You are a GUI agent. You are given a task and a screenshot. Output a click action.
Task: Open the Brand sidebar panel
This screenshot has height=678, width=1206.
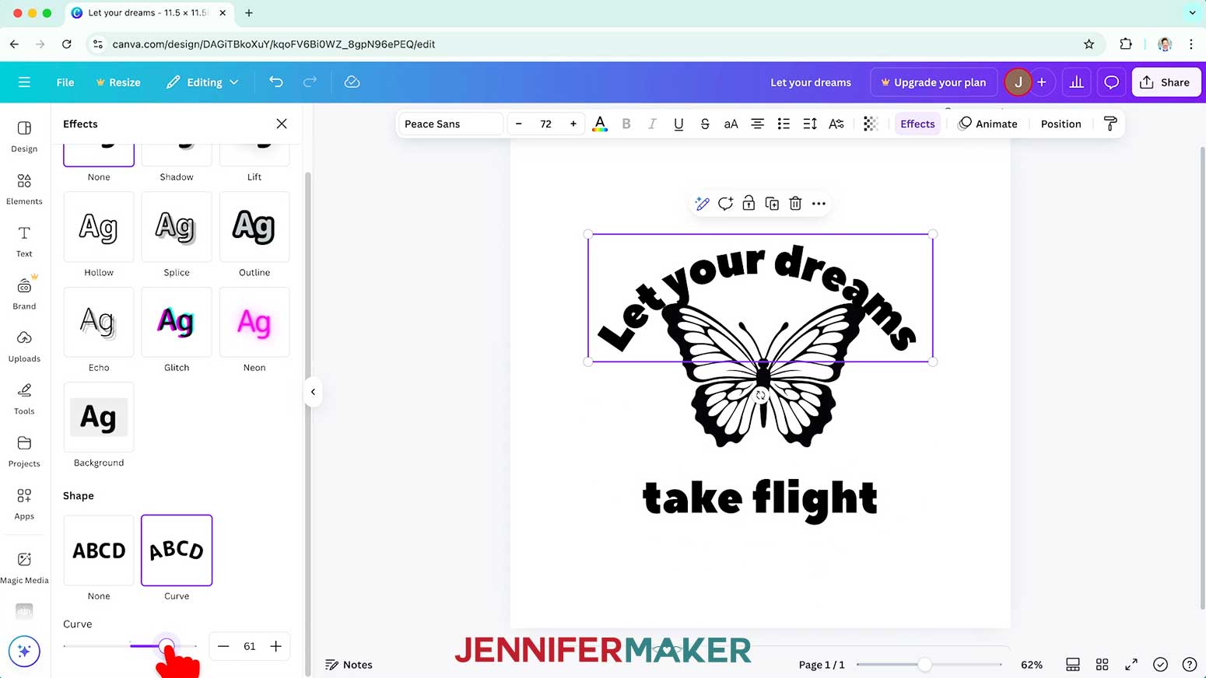point(24,294)
